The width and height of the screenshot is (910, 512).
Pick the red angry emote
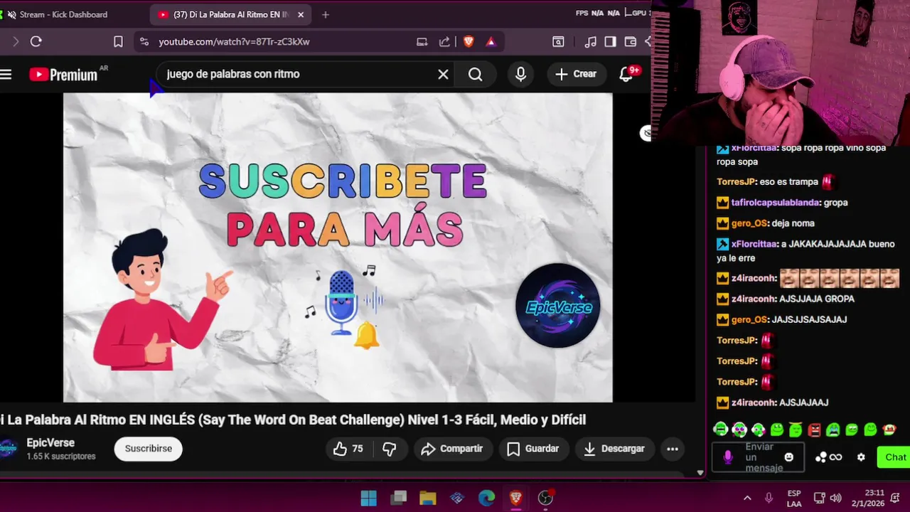815,430
